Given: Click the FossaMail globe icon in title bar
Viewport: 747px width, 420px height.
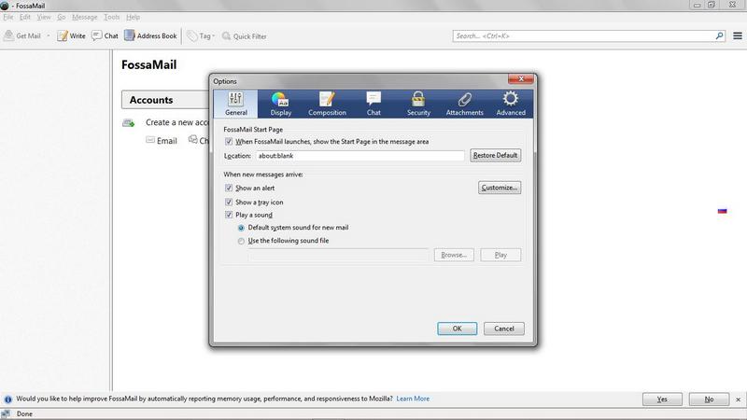Looking at the screenshot, I should tap(5, 6).
